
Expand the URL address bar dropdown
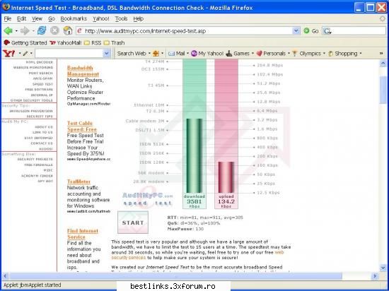296,31
